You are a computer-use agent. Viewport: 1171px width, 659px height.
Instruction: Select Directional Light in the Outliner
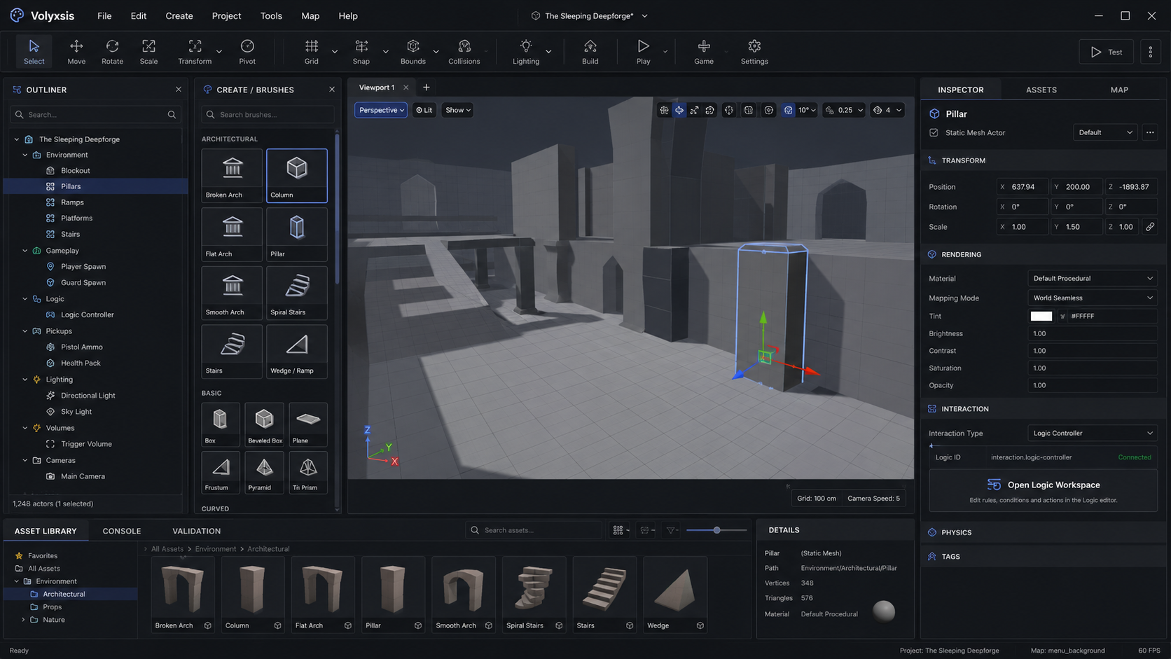(88, 396)
